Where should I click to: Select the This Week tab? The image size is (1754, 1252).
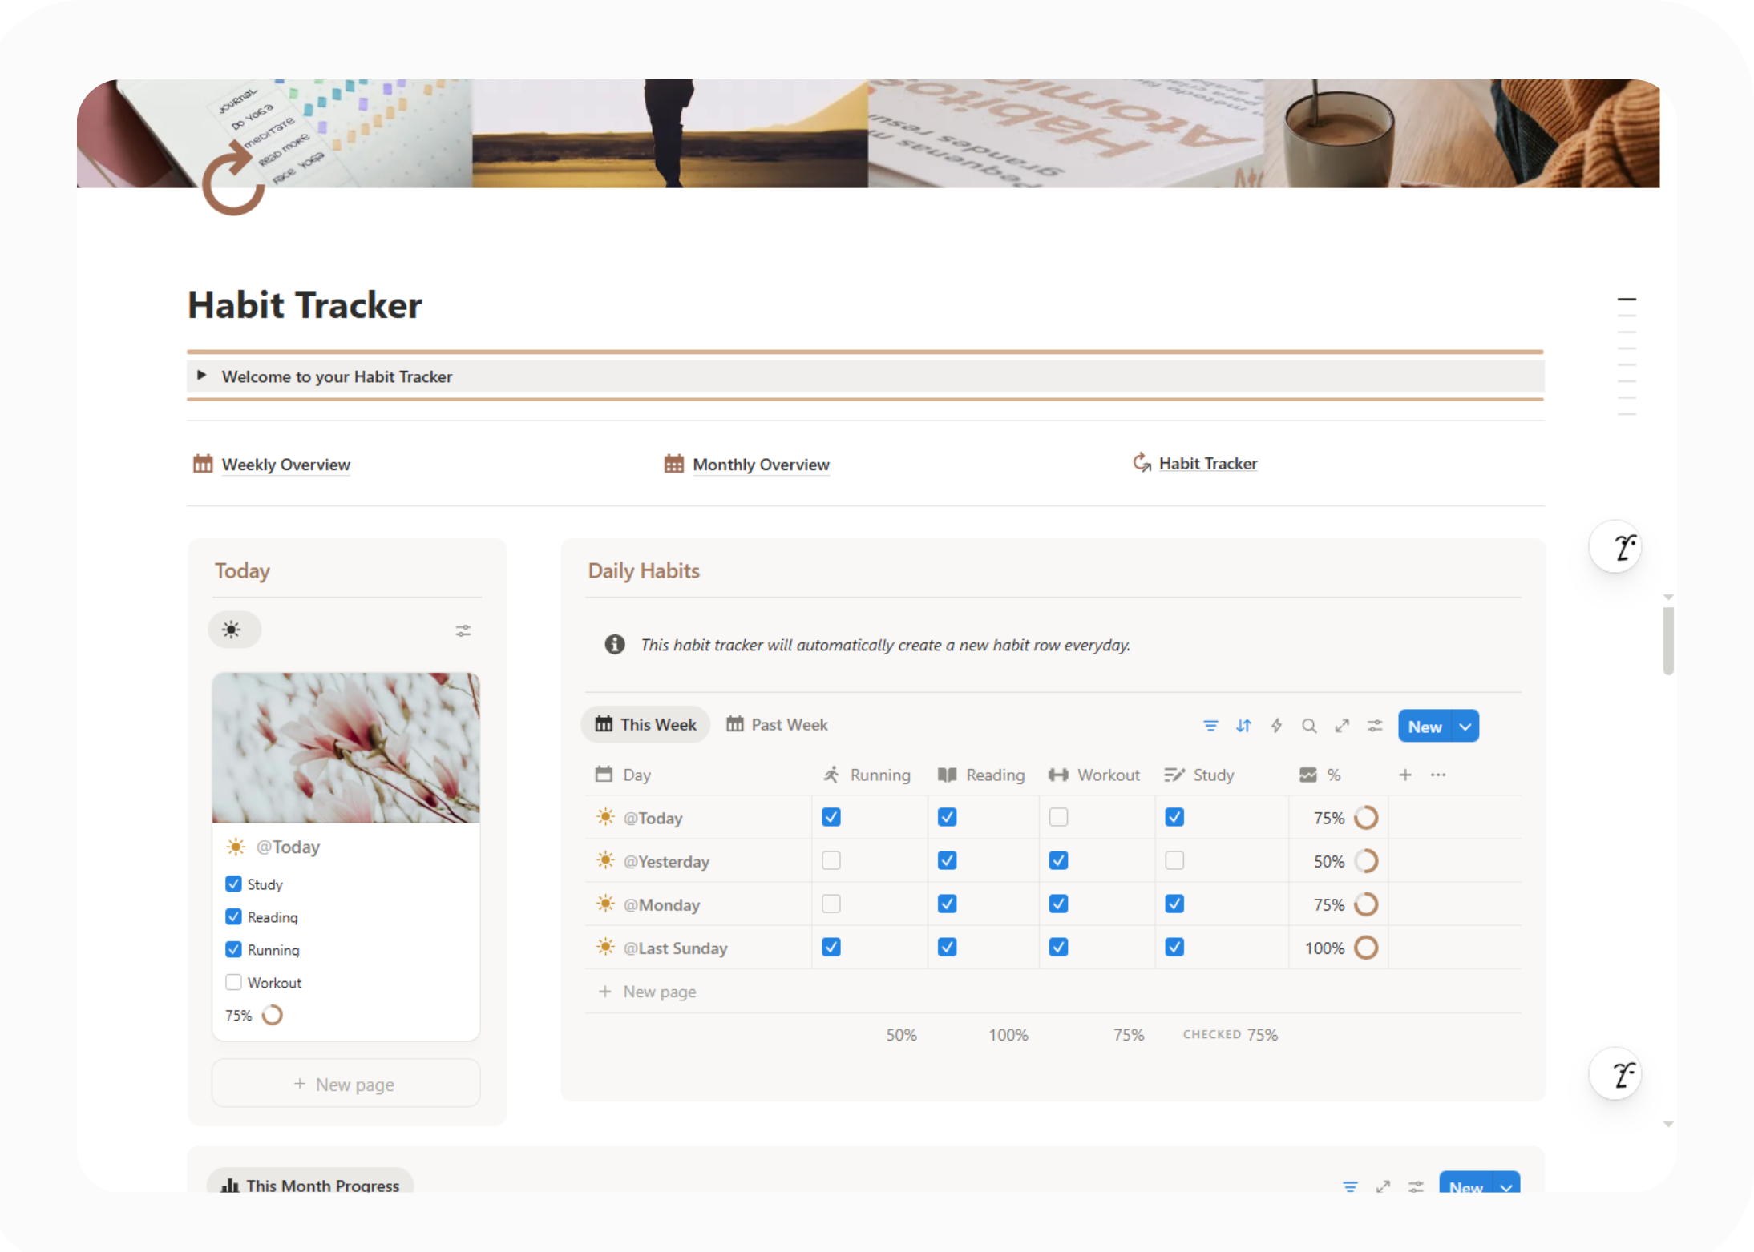coord(645,724)
